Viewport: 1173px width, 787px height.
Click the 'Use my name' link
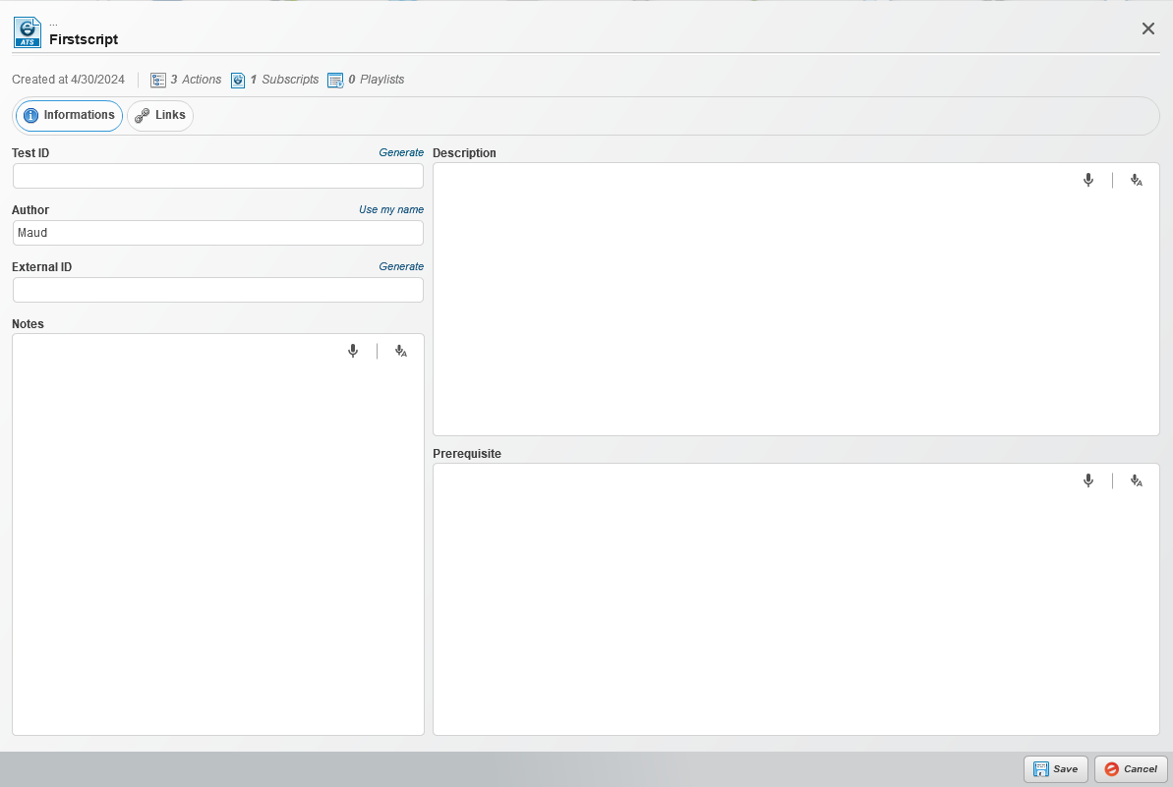(x=391, y=209)
